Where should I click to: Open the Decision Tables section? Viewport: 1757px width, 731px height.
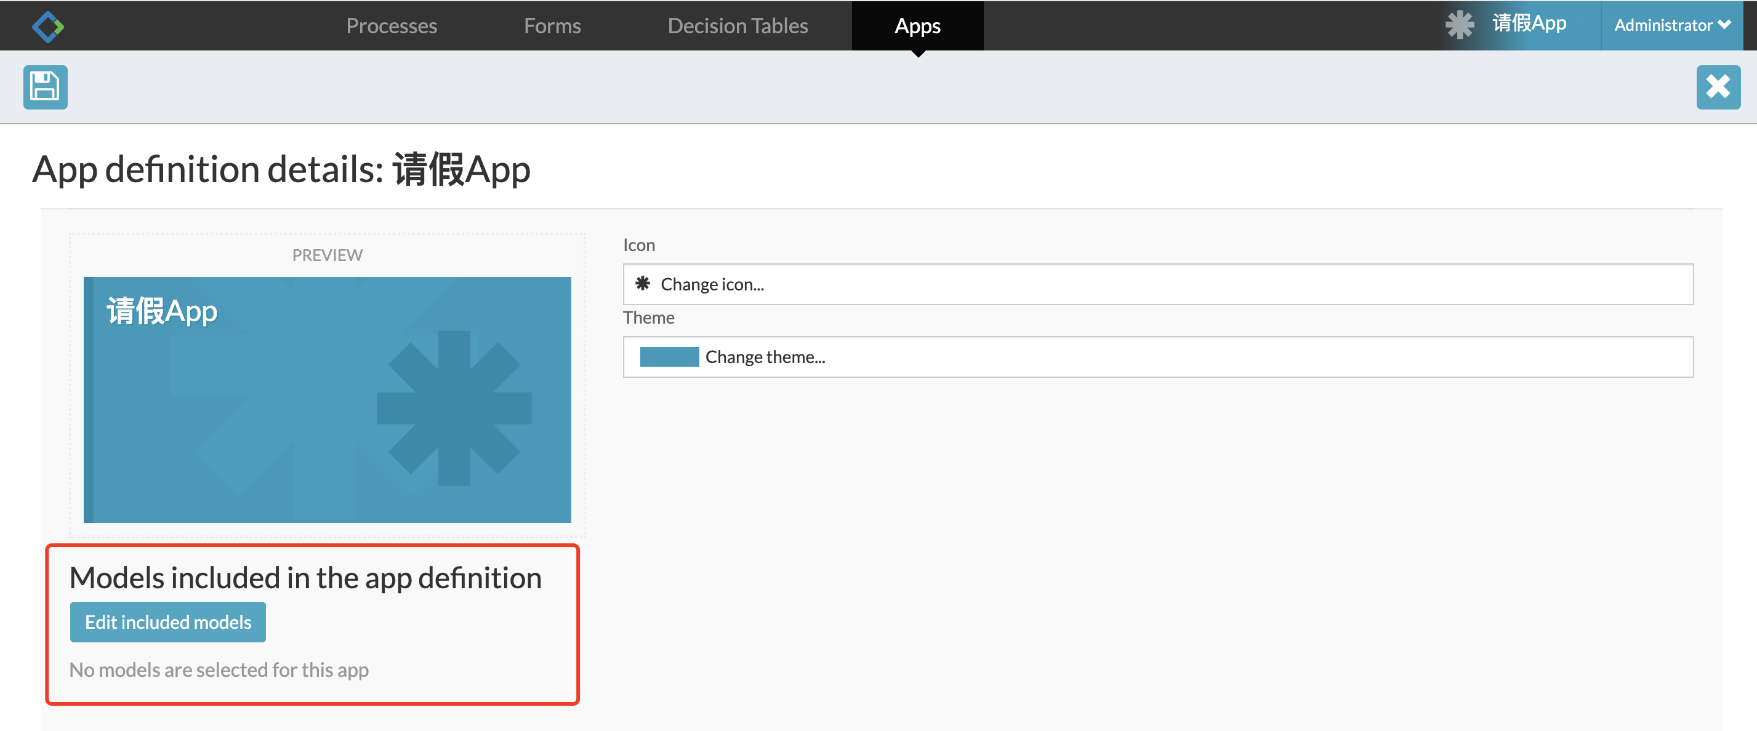click(738, 25)
